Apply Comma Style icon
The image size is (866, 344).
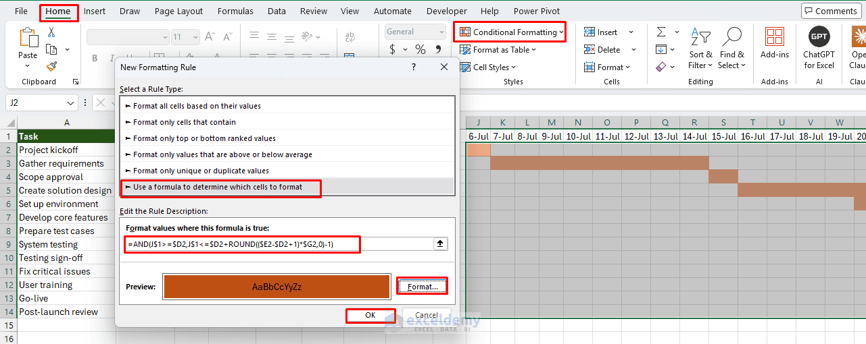[x=439, y=49]
